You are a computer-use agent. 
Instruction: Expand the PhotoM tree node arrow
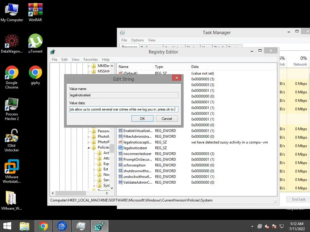point(89,137)
